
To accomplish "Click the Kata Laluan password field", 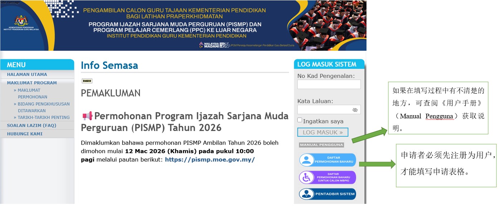I will tap(324, 110).
